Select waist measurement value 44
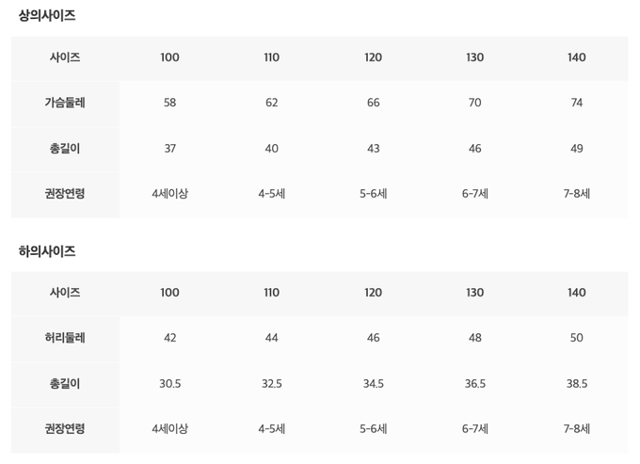Image resolution: width=640 pixels, height=464 pixels. 272,338
